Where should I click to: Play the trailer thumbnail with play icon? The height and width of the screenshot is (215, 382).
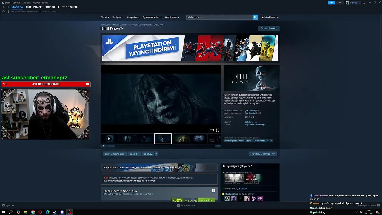tap(109, 139)
